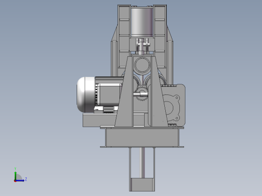Screen dimensions: 262x196
Task: Select the electric motor's white fan cover
Action: [x=86, y=94]
